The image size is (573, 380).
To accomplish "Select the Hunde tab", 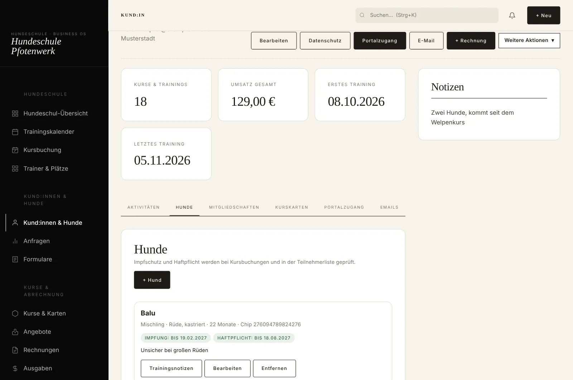I will [x=184, y=207].
